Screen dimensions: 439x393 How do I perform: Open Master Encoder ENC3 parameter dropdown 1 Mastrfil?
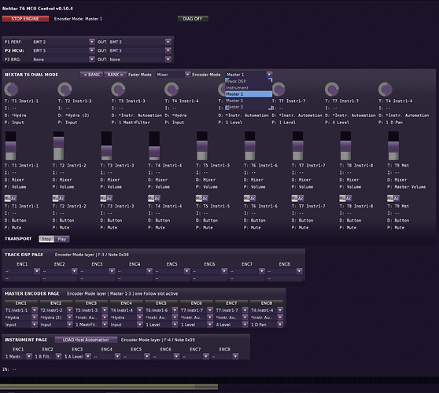[91, 325]
